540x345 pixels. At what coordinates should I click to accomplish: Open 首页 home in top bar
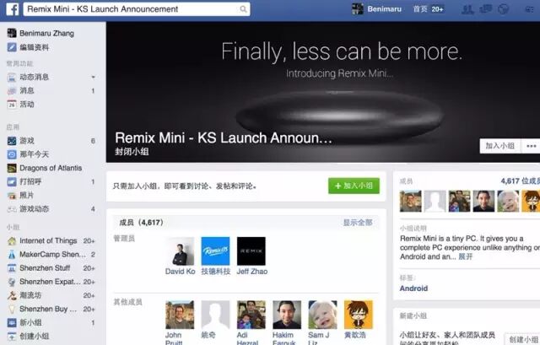(420, 9)
